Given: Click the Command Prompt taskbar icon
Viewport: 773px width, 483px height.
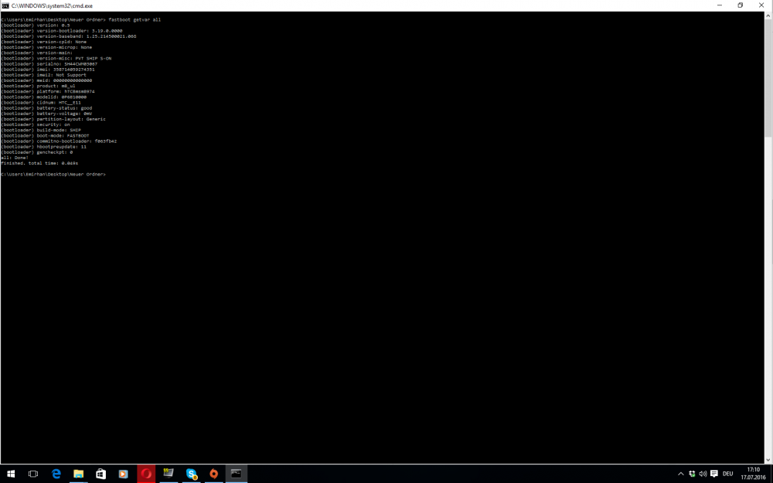Looking at the screenshot, I should (236, 473).
